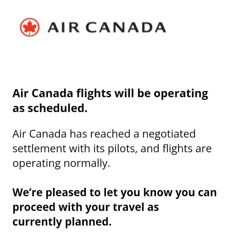Viewport: 244px width, 242px height.
Task: Click "Air Canada" starting the bold headline
Action: point(43,94)
